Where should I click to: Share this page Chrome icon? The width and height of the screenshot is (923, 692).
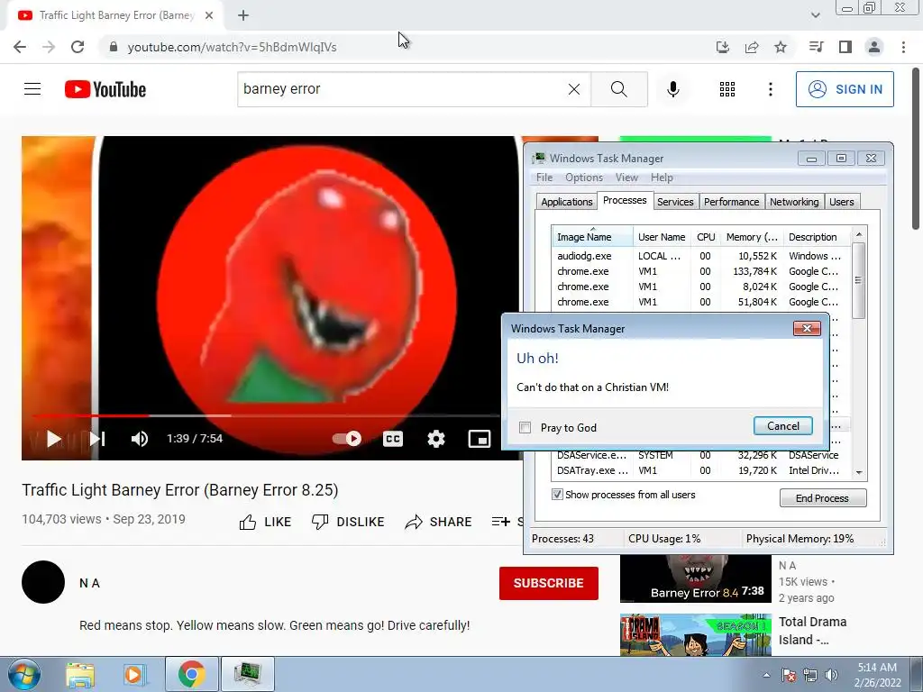(752, 47)
